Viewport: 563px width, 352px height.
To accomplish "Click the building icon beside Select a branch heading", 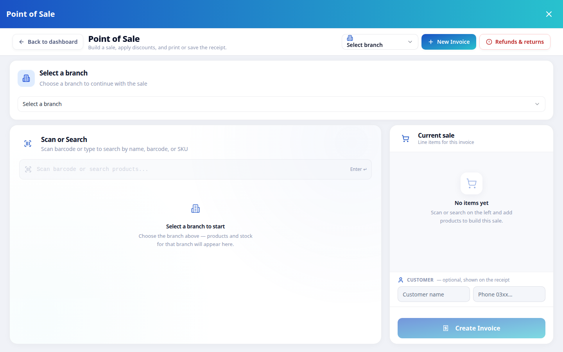I will coord(26,78).
